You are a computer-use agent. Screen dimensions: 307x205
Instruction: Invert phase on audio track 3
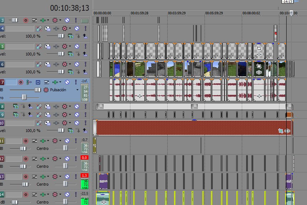point(34,20)
